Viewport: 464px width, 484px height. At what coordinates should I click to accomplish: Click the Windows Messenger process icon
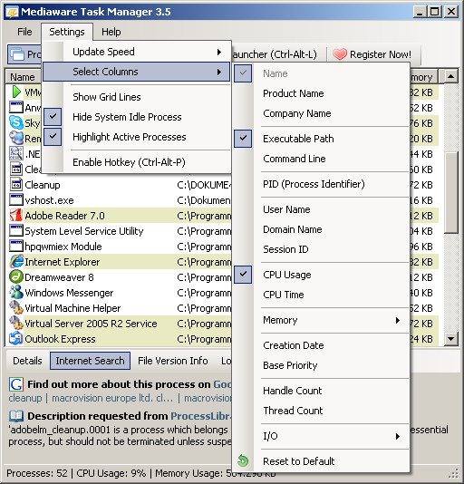(x=16, y=293)
